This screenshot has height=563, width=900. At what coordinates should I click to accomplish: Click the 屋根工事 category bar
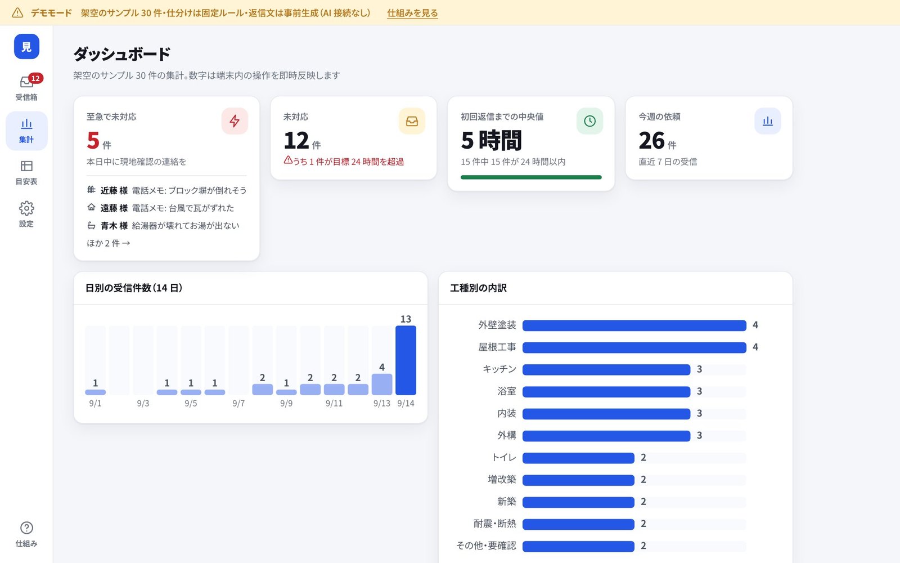click(634, 347)
